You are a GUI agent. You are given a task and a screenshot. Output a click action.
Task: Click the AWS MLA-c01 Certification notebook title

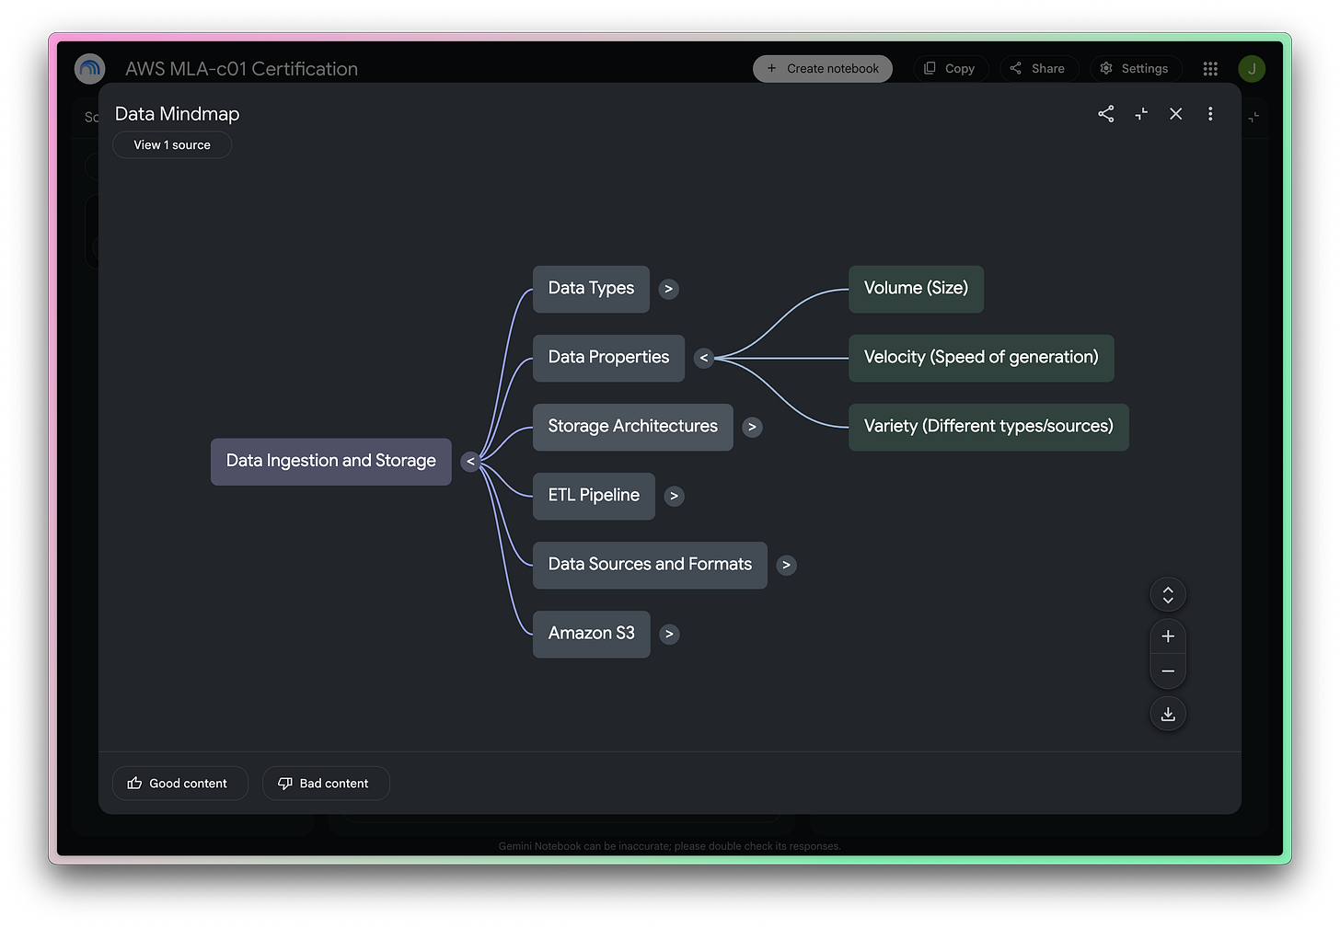click(x=241, y=69)
